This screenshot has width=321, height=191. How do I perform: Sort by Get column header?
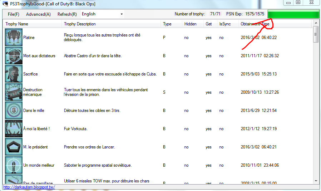210,24
